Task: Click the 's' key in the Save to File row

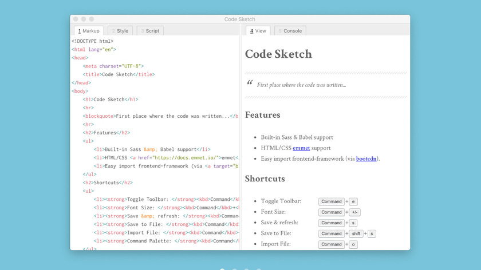Action: [x=372, y=233]
